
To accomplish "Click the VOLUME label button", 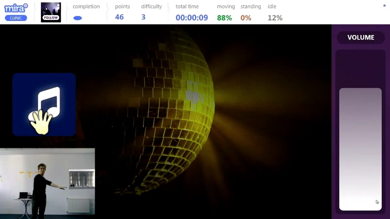I will 361,38.
